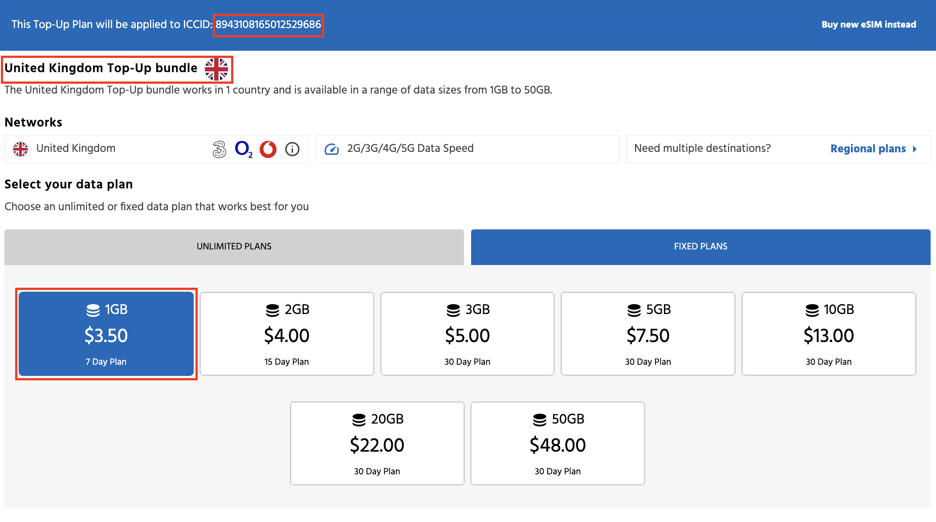Expand Regional plans chevron arrow
936x522 pixels.
[915, 149]
